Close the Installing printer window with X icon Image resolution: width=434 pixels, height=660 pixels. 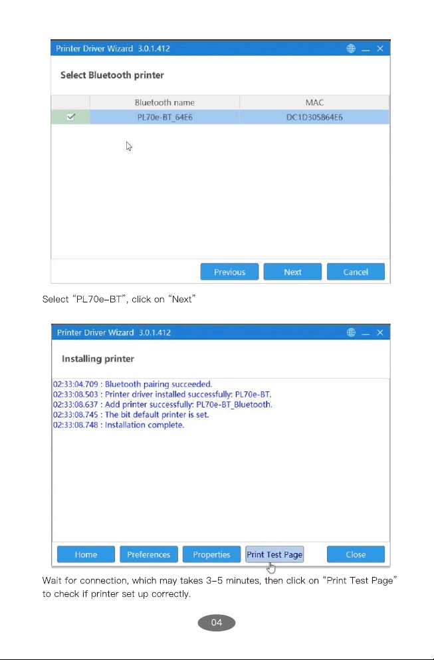point(380,332)
